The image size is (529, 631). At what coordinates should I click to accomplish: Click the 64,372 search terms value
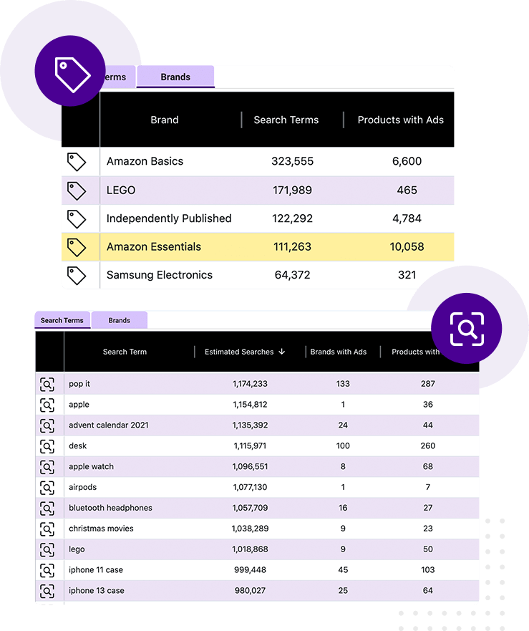[x=293, y=275]
